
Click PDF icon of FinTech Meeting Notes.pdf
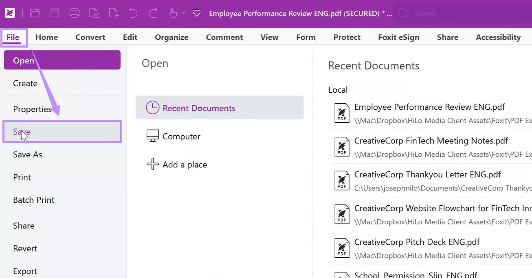(x=342, y=147)
